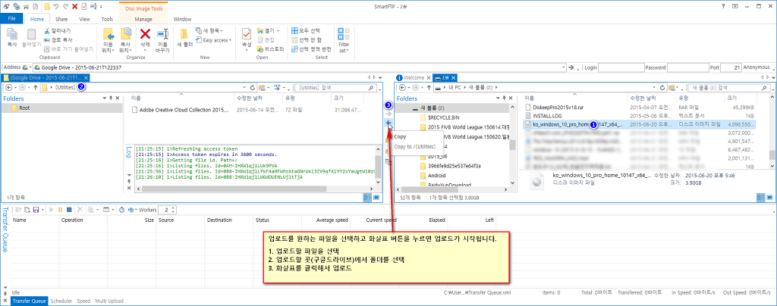Image resolution: width=777 pixels, height=306 pixels.
Task: Click the Properties (속성) checkmark icon
Action: (x=247, y=34)
